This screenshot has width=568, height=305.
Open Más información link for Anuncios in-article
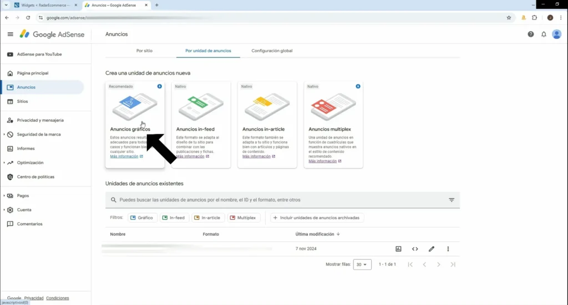tap(258, 157)
